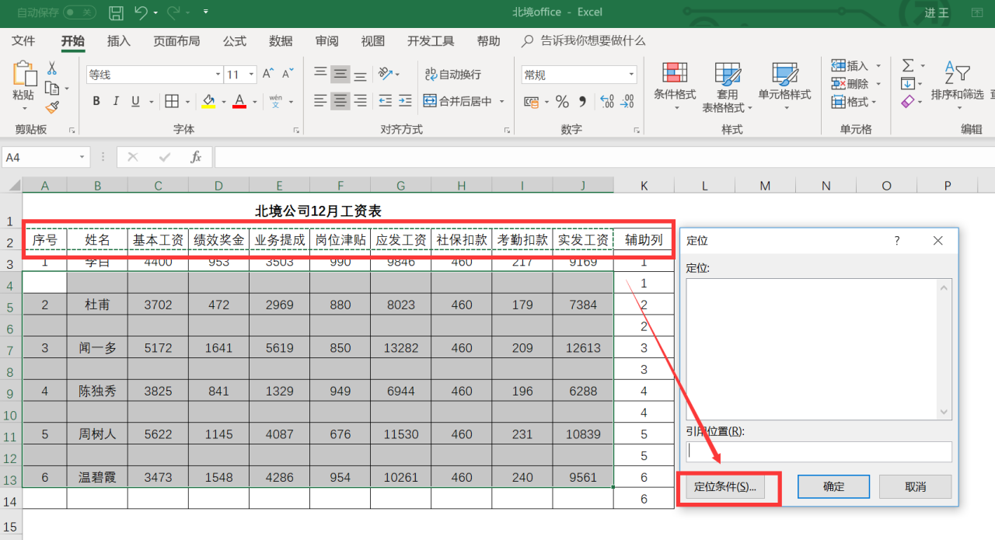Click the increase indent icon
This screenshot has height=540, width=995.
pos(405,101)
